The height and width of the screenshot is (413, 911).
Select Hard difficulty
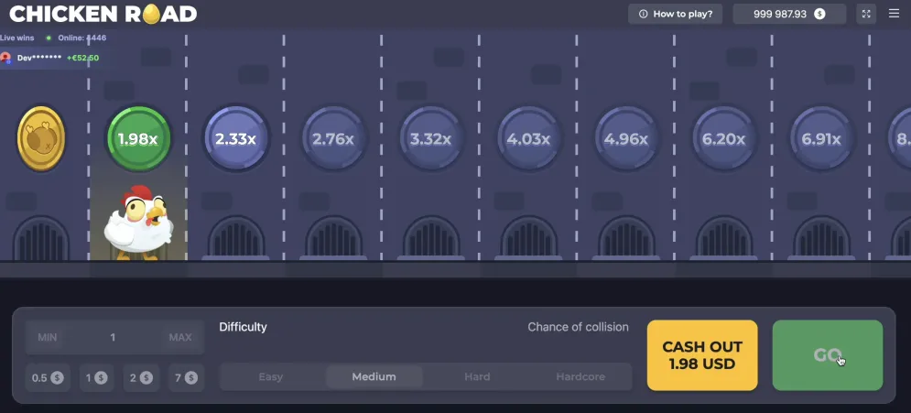[x=477, y=377]
